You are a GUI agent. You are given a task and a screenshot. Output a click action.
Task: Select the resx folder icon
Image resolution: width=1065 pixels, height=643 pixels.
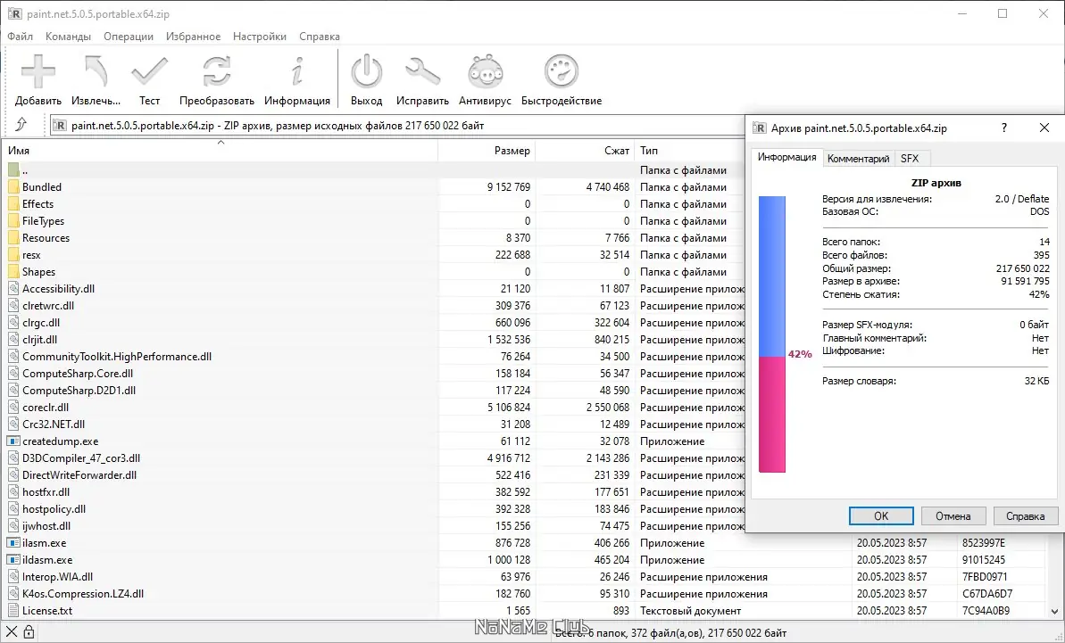tap(12, 255)
